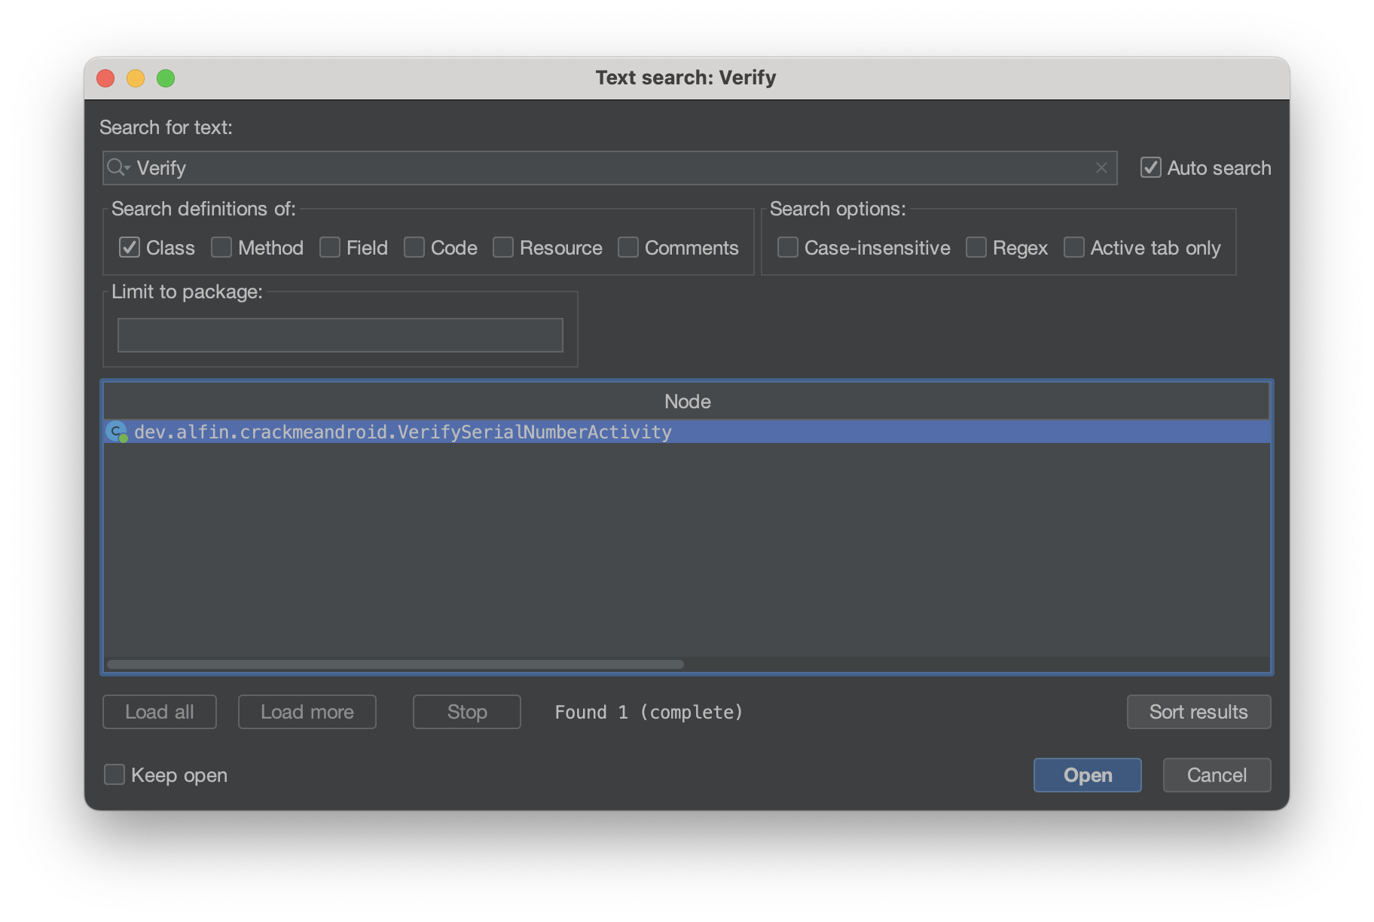The height and width of the screenshot is (922, 1374).
Task: Click in the Limit to package field
Action: 340,335
